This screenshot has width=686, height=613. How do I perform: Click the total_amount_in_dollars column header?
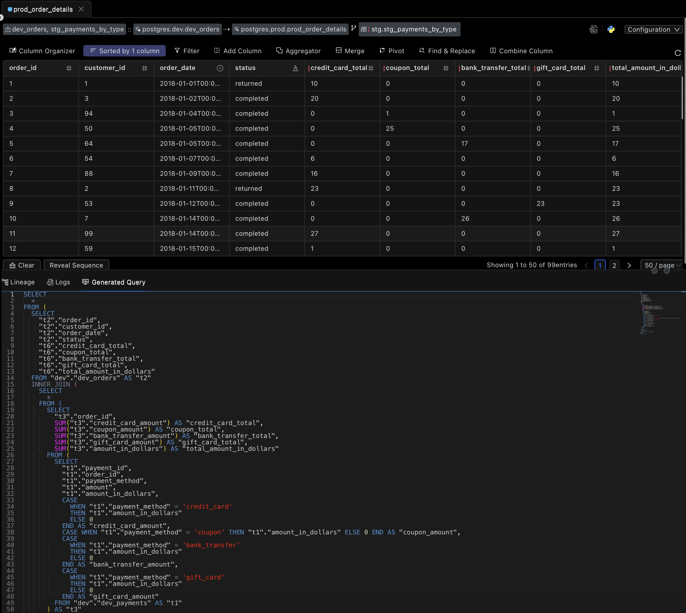[644, 68]
